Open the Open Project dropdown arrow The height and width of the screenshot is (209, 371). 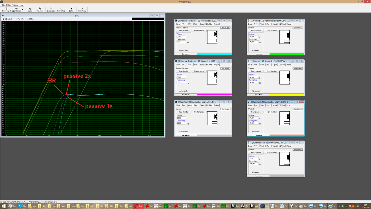(x=23, y=10)
